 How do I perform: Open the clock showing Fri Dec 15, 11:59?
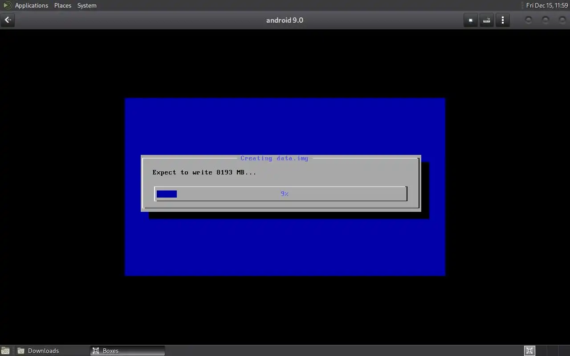click(x=547, y=5)
